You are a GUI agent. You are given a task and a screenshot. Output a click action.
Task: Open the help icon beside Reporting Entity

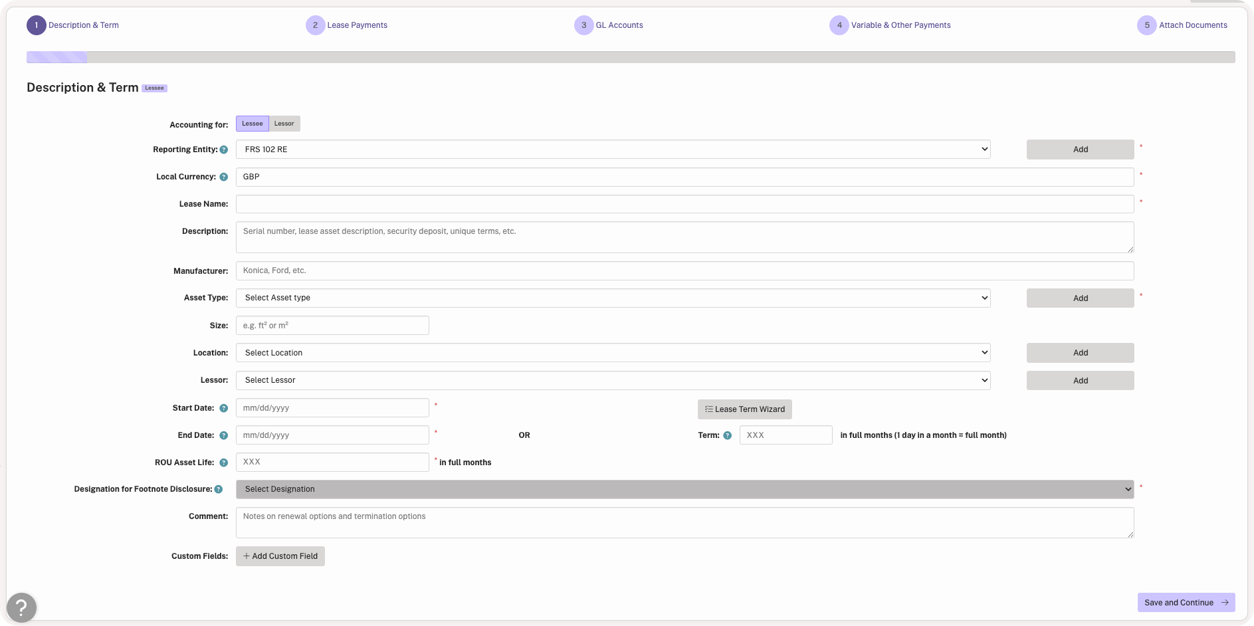(x=224, y=150)
